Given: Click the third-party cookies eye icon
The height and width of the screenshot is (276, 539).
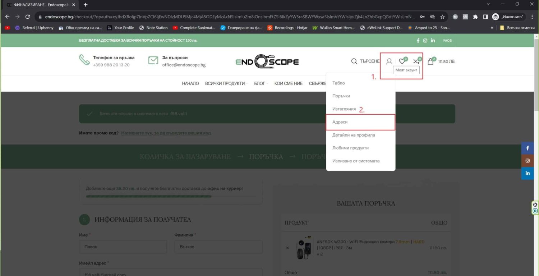Looking at the screenshot, I should pyautogui.click(x=432, y=17).
